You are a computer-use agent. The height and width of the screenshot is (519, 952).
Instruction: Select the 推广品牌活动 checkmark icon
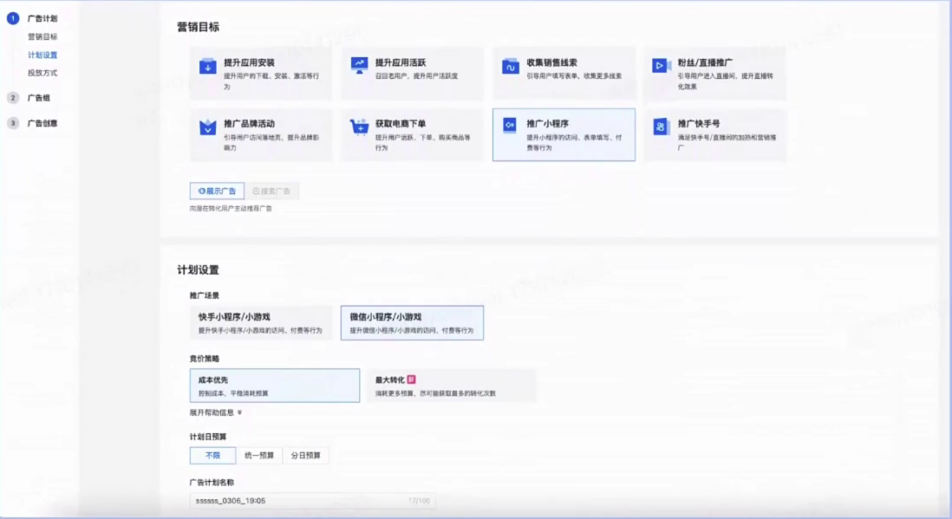[208, 128]
